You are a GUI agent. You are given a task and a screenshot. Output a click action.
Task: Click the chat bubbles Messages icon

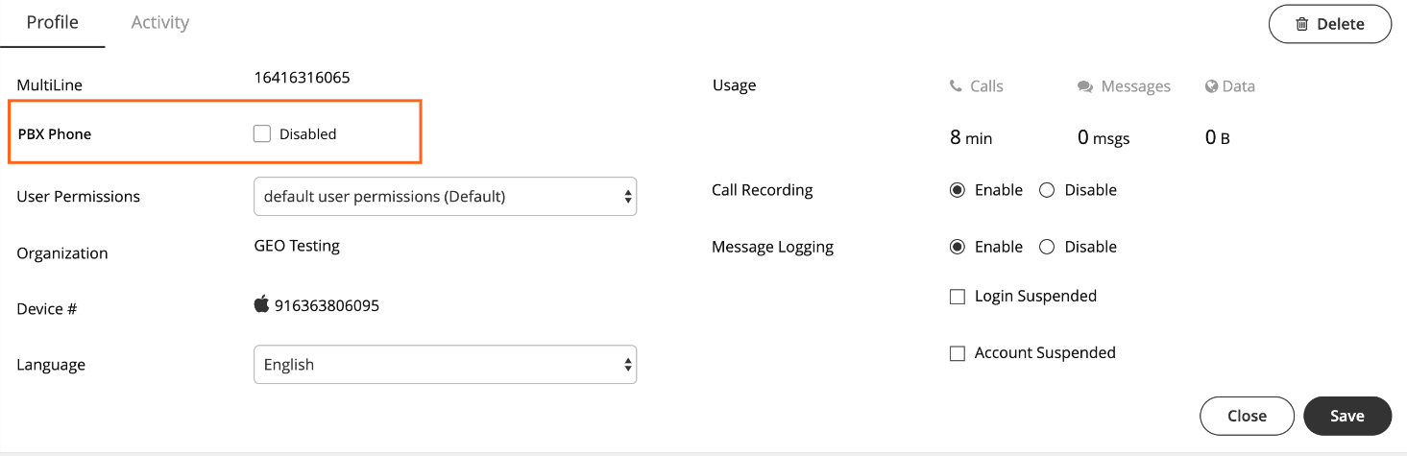click(x=1085, y=86)
